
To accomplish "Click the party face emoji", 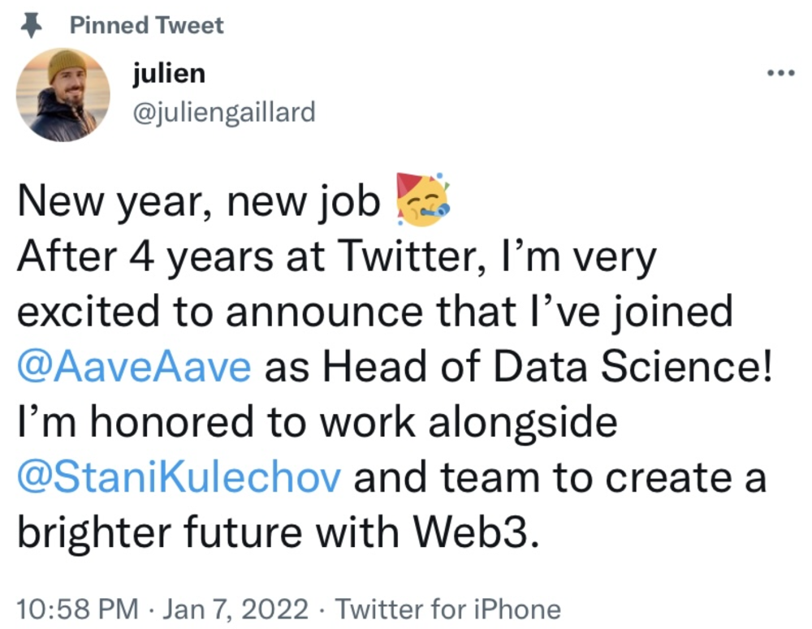I will pos(422,200).
